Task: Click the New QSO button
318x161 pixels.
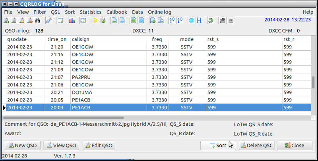Action: click(x=22, y=146)
